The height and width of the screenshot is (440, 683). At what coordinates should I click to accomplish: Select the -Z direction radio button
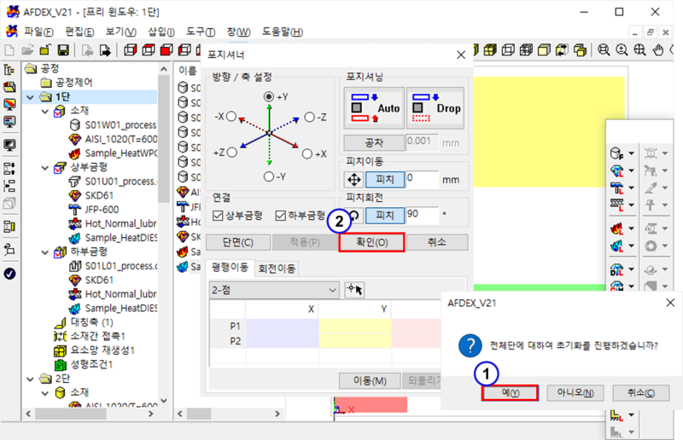309,117
